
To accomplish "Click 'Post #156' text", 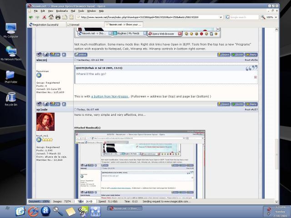I will click(x=251, y=60).
